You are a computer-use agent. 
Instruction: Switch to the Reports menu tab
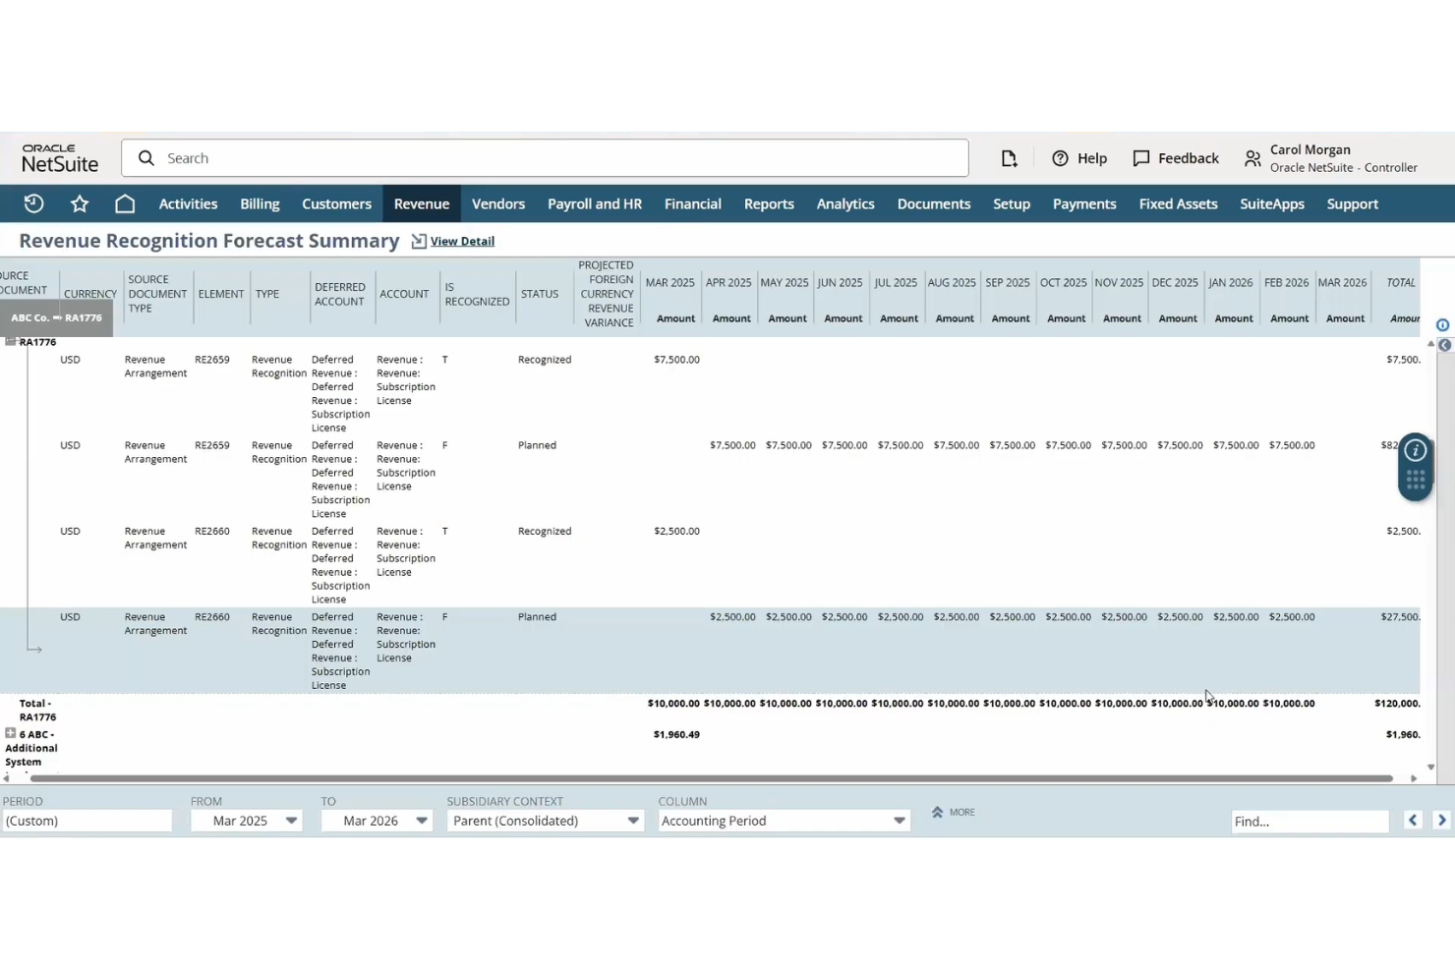point(769,203)
